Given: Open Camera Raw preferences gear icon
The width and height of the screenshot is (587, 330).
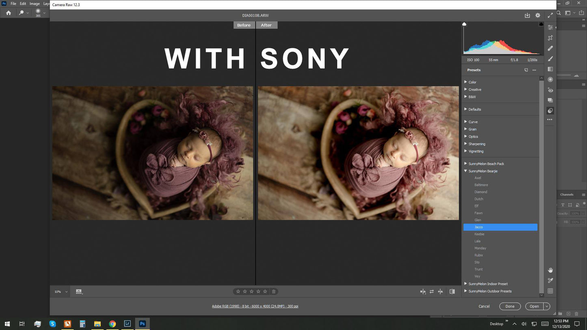Looking at the screenshot, I should 537,15.
